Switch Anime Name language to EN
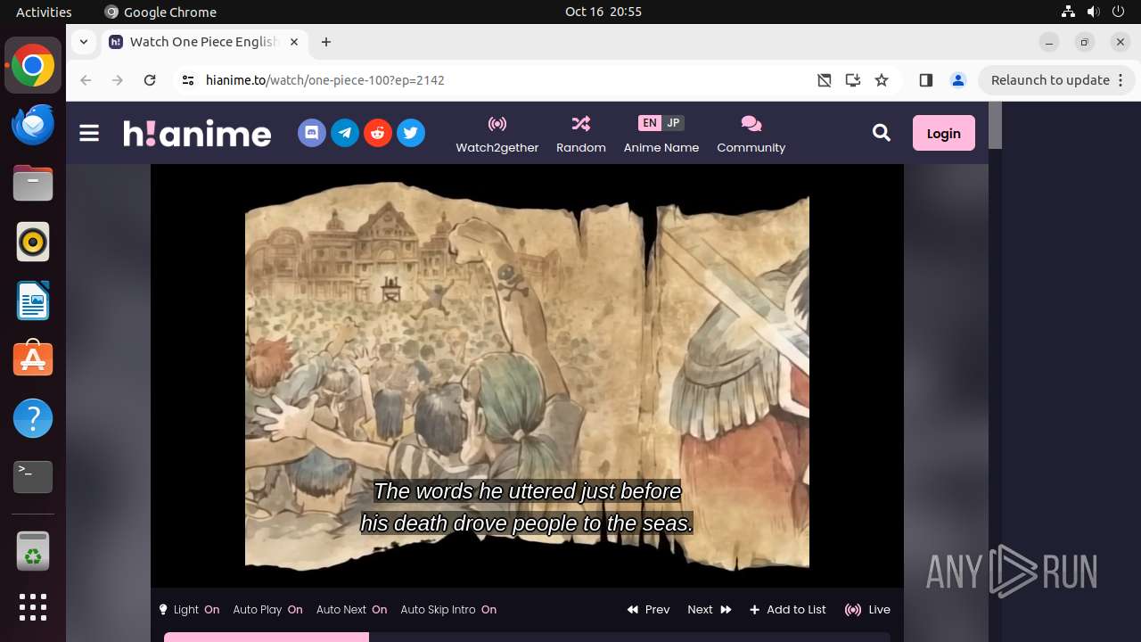 click(x=650, y=123)
